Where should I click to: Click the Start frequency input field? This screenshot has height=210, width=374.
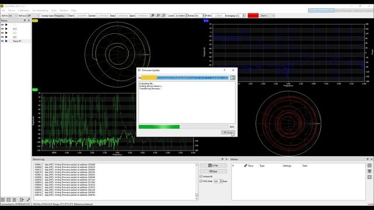click(x=81, y=16)
